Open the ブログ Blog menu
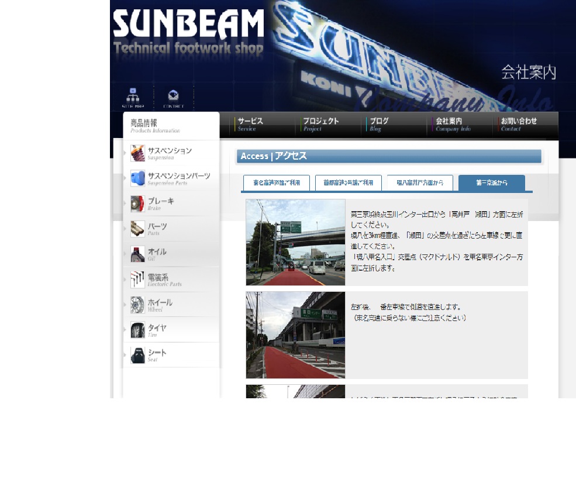Viewport: 576px width, 493px height. tap(378, 124)
